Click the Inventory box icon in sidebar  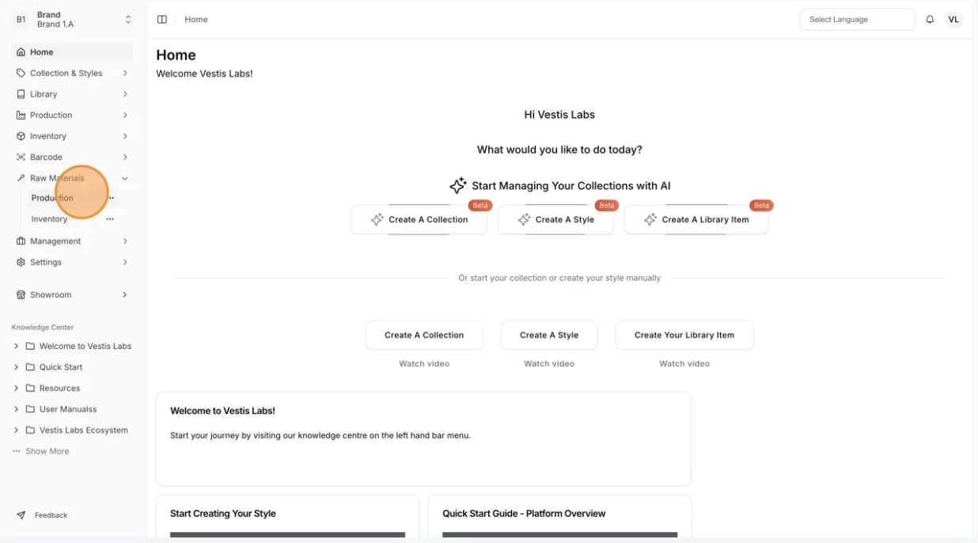coord(21,136)
